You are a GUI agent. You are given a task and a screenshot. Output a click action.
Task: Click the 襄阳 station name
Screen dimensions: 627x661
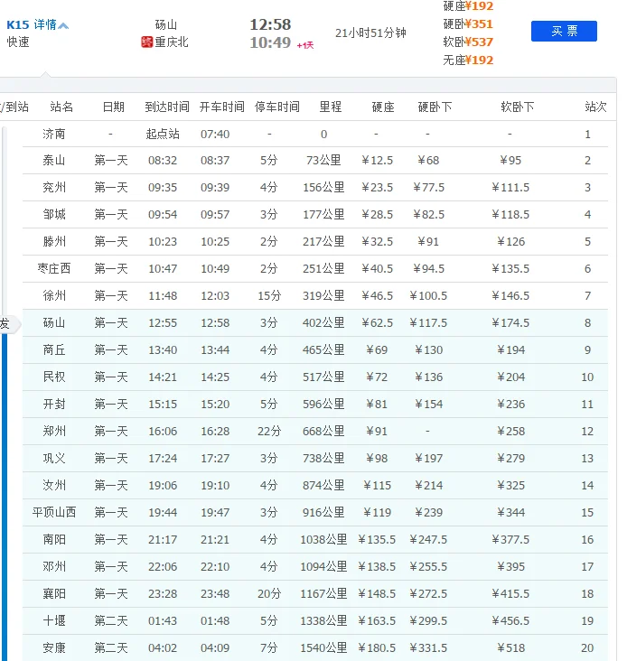54,593
